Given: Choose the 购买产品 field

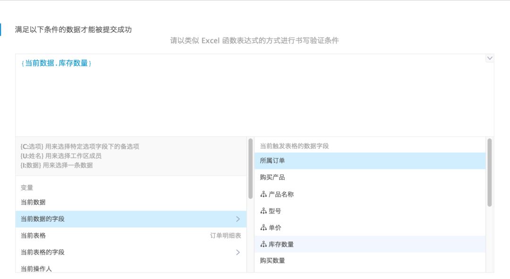Looking at the screenshot, I should pyautogui.click(x=272, y=177).
